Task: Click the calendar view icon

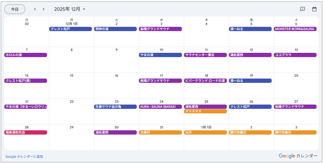Action: click(x=314, y=9)
